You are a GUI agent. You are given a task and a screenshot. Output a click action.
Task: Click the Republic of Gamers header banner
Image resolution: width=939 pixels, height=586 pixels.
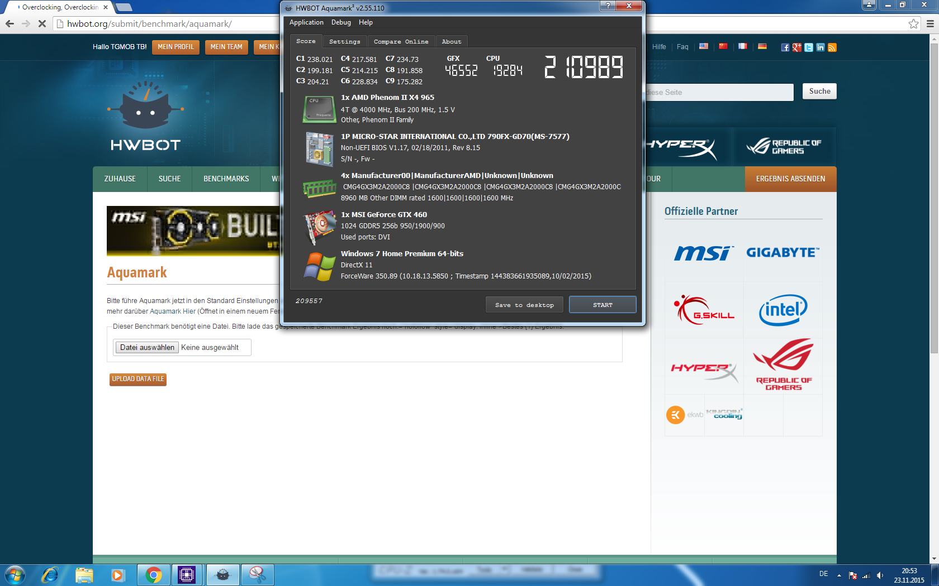(x=784, y=146)
